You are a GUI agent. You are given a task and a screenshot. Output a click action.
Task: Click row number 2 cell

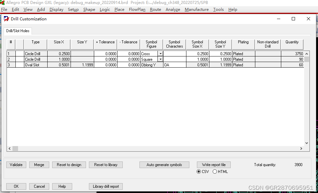[11, 59]
